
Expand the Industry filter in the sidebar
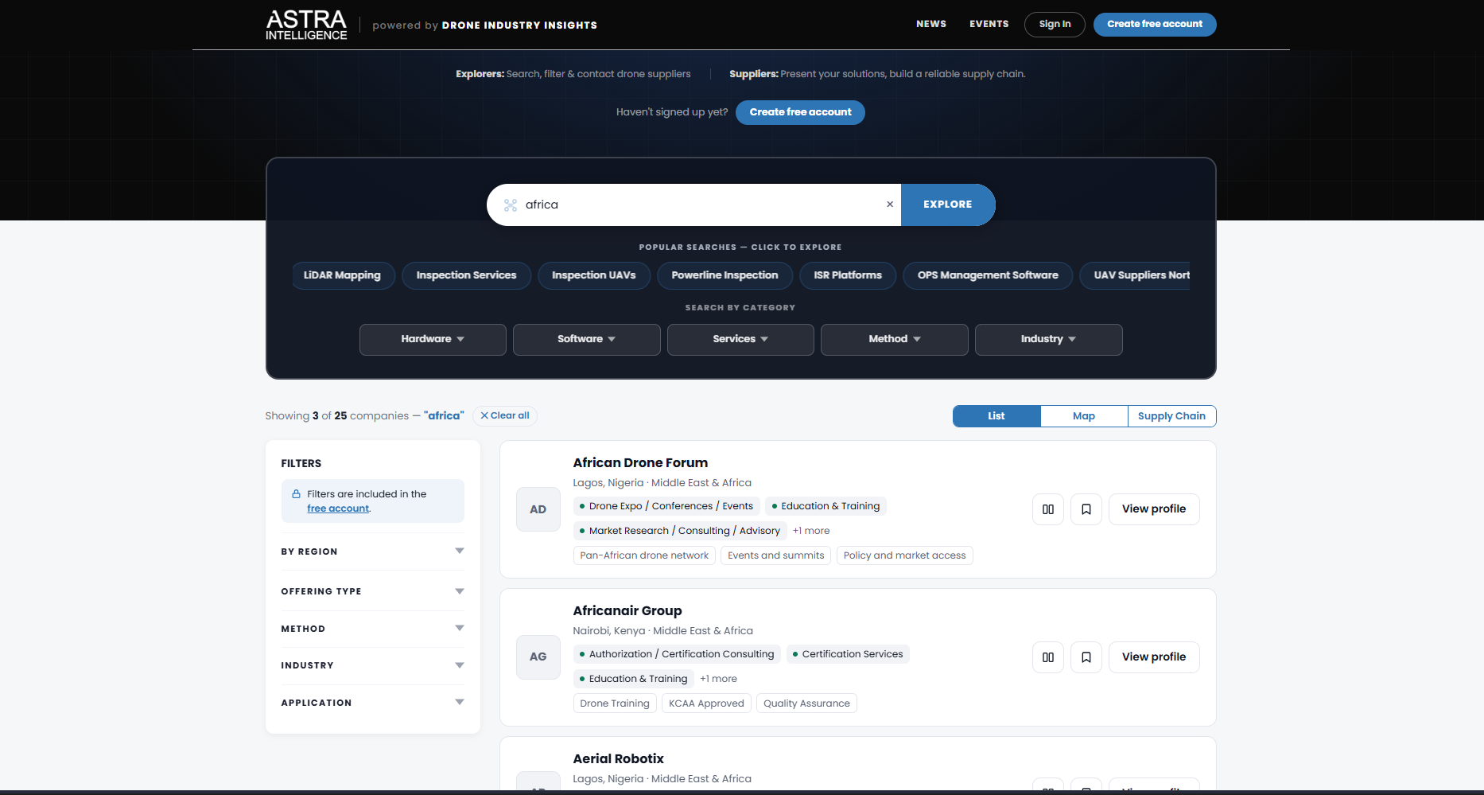372,665
